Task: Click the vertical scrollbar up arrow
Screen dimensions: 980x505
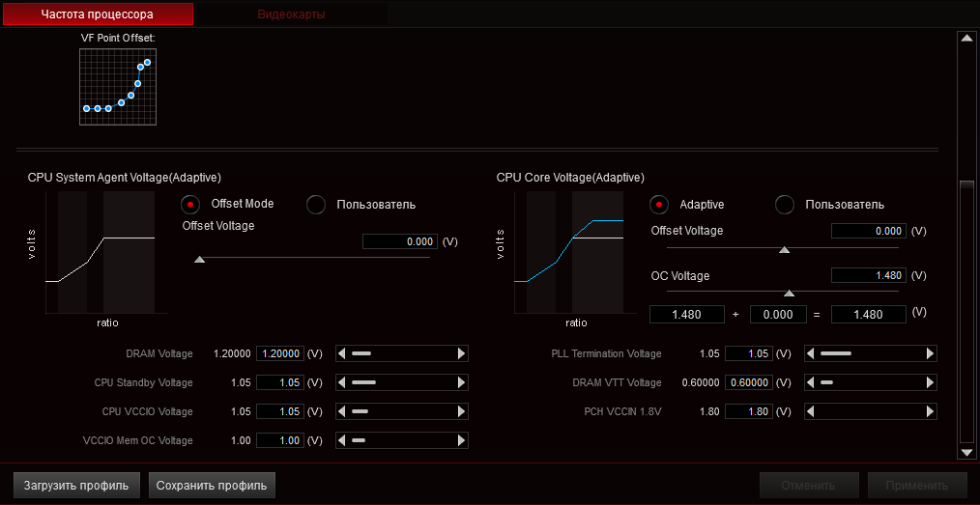Action: point(966,38)
